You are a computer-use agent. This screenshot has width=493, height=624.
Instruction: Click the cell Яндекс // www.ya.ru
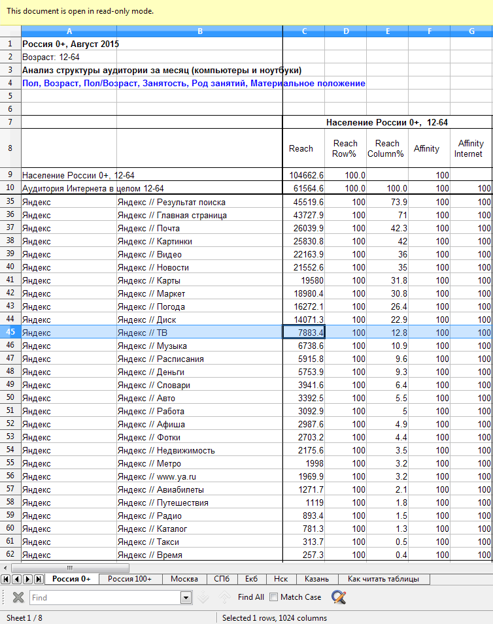pos(199,476)
